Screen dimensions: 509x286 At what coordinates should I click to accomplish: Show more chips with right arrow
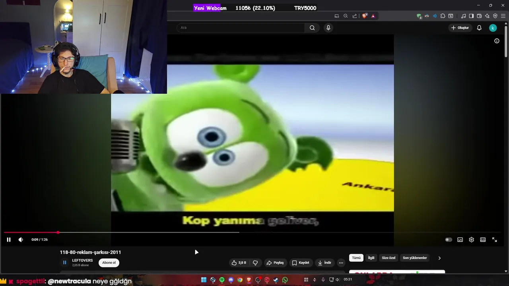click(439, 258)
